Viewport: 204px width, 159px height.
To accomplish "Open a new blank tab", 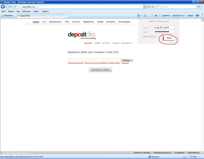I will 67,16.
